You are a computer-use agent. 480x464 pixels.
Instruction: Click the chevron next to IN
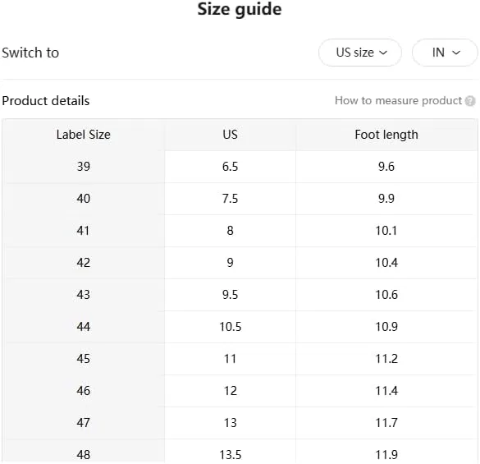click(x=456, y=53)
